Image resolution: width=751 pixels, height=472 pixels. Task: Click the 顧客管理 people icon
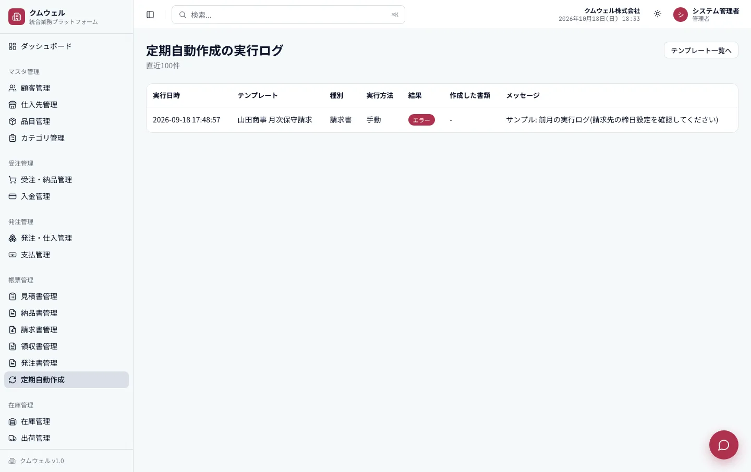point(13,88)
